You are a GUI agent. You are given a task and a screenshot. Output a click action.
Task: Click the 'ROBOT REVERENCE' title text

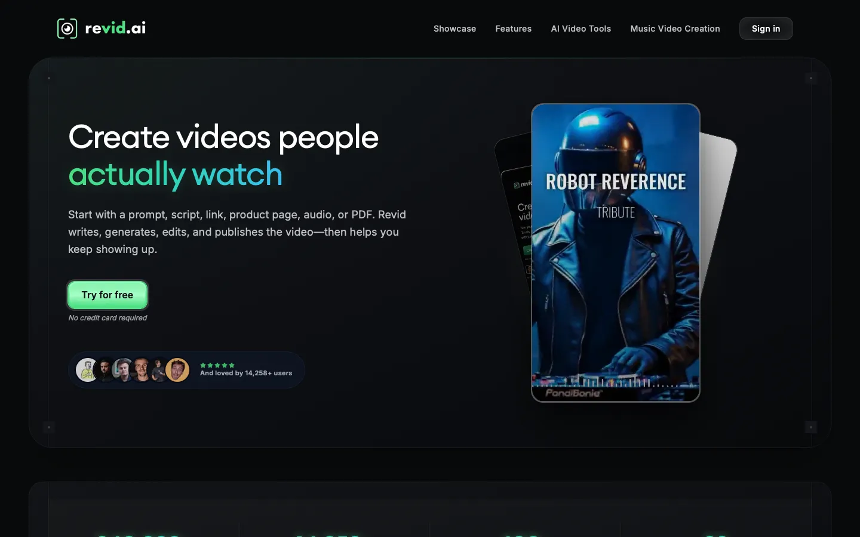(x=616, y=181)
